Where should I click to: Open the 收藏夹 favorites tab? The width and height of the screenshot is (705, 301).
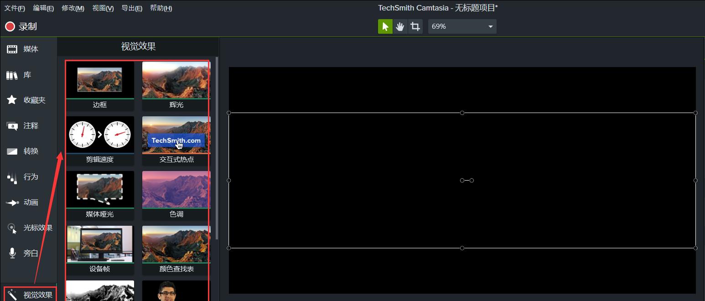(28, 100)
